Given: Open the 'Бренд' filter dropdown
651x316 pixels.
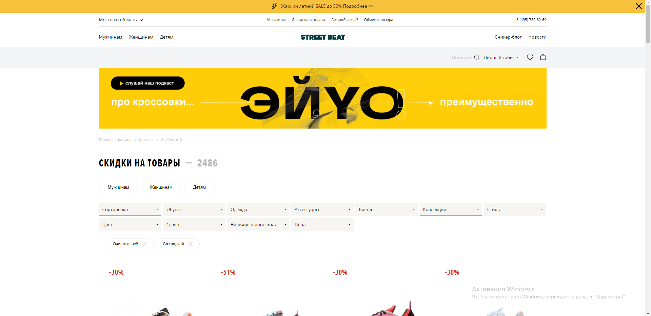Looking at the screenshot, I should coord(387,209).
